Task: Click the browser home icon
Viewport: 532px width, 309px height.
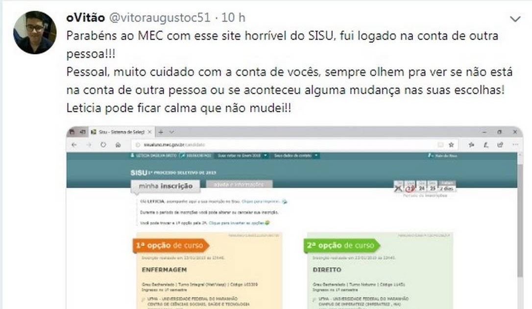Action: tap(118, 145)
